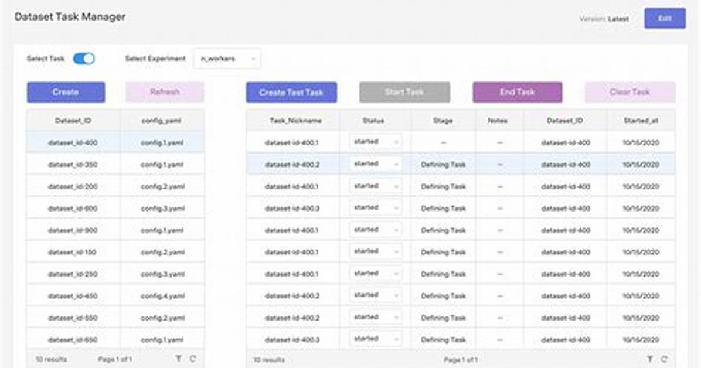Reload the task table using footer refresh icon
The width and height of the screenshot is (701, 368).
coord(664,359)
